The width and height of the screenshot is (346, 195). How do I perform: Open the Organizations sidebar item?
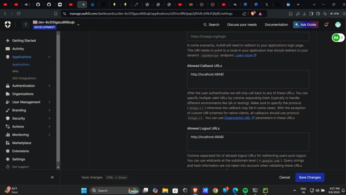point(23,94)
